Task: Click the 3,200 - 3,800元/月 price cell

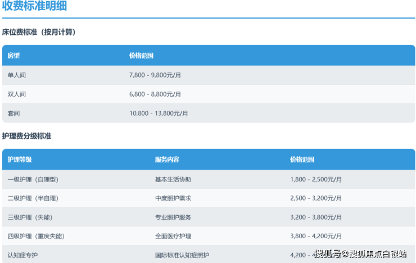Action: [x=316, y=217]
